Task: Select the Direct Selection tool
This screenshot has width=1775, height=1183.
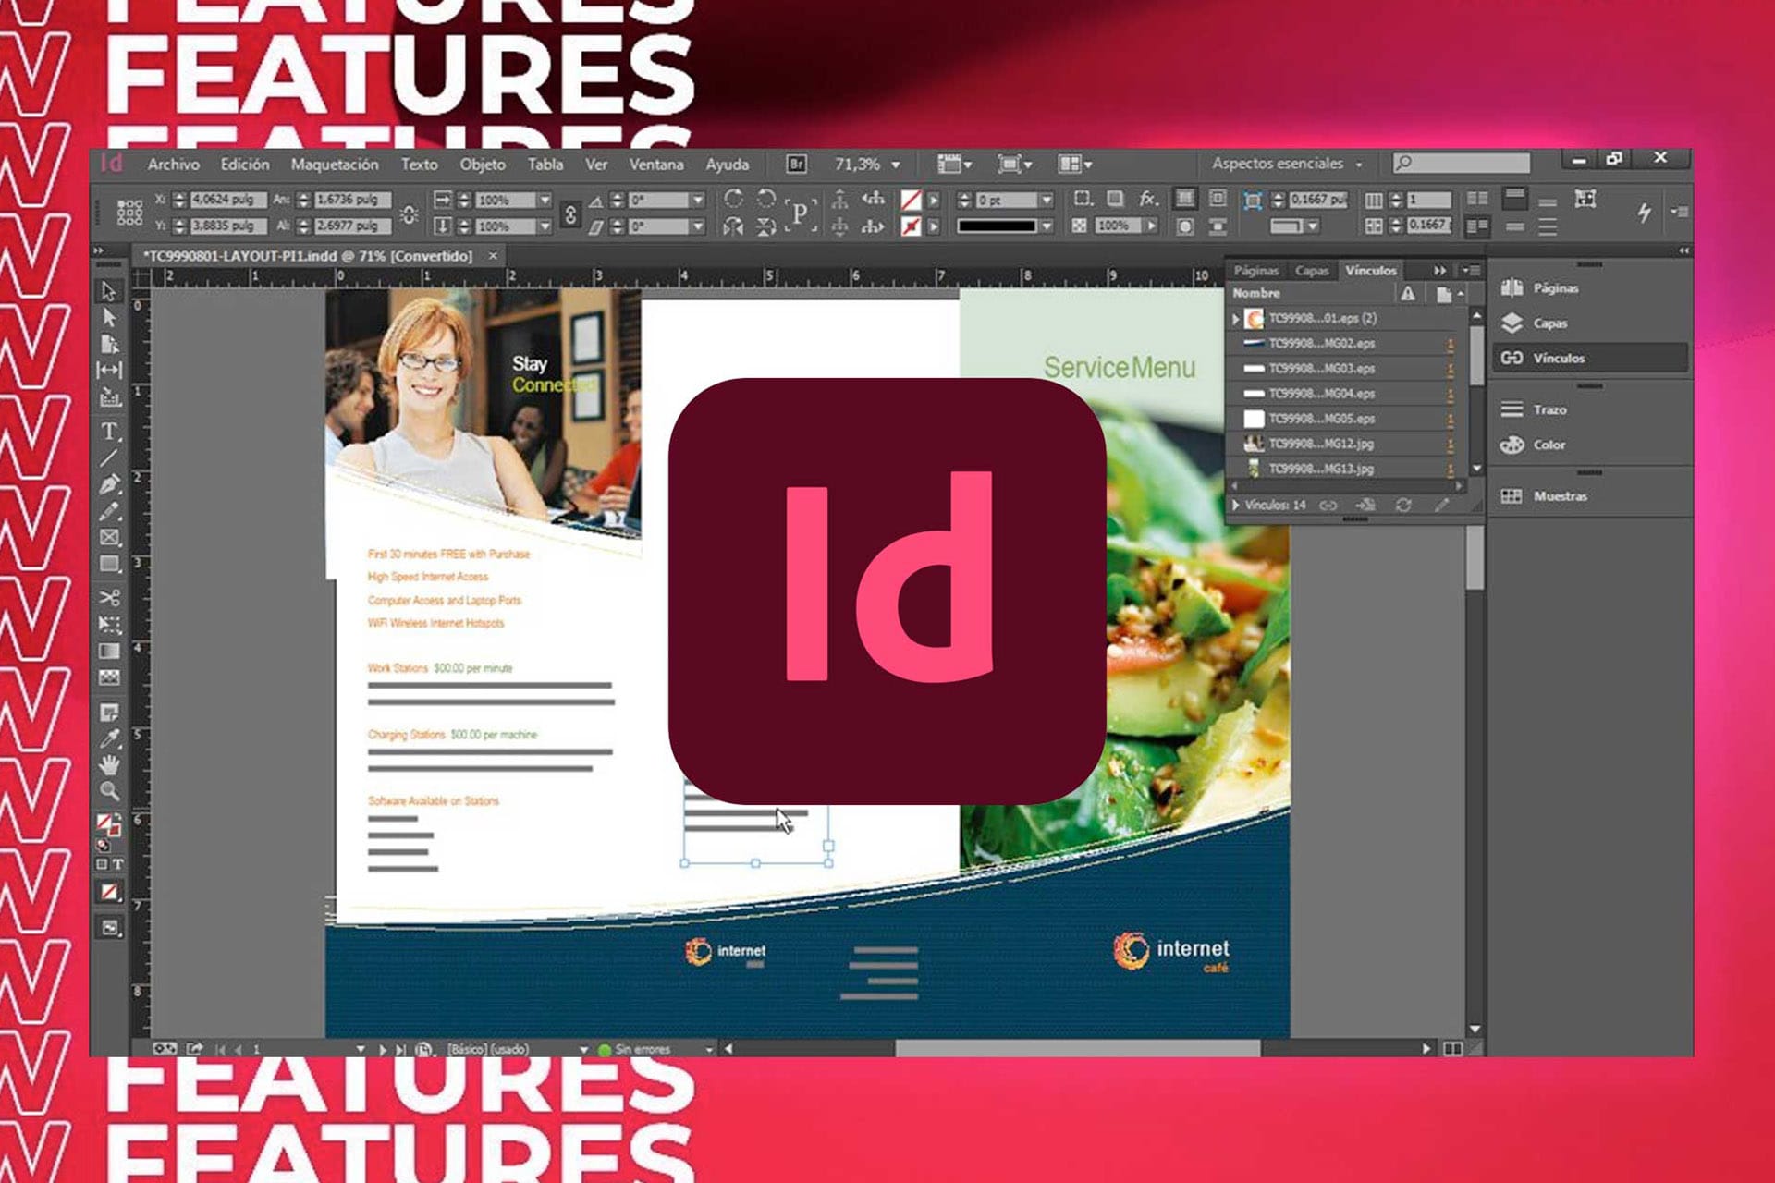Action: point(109,317)
